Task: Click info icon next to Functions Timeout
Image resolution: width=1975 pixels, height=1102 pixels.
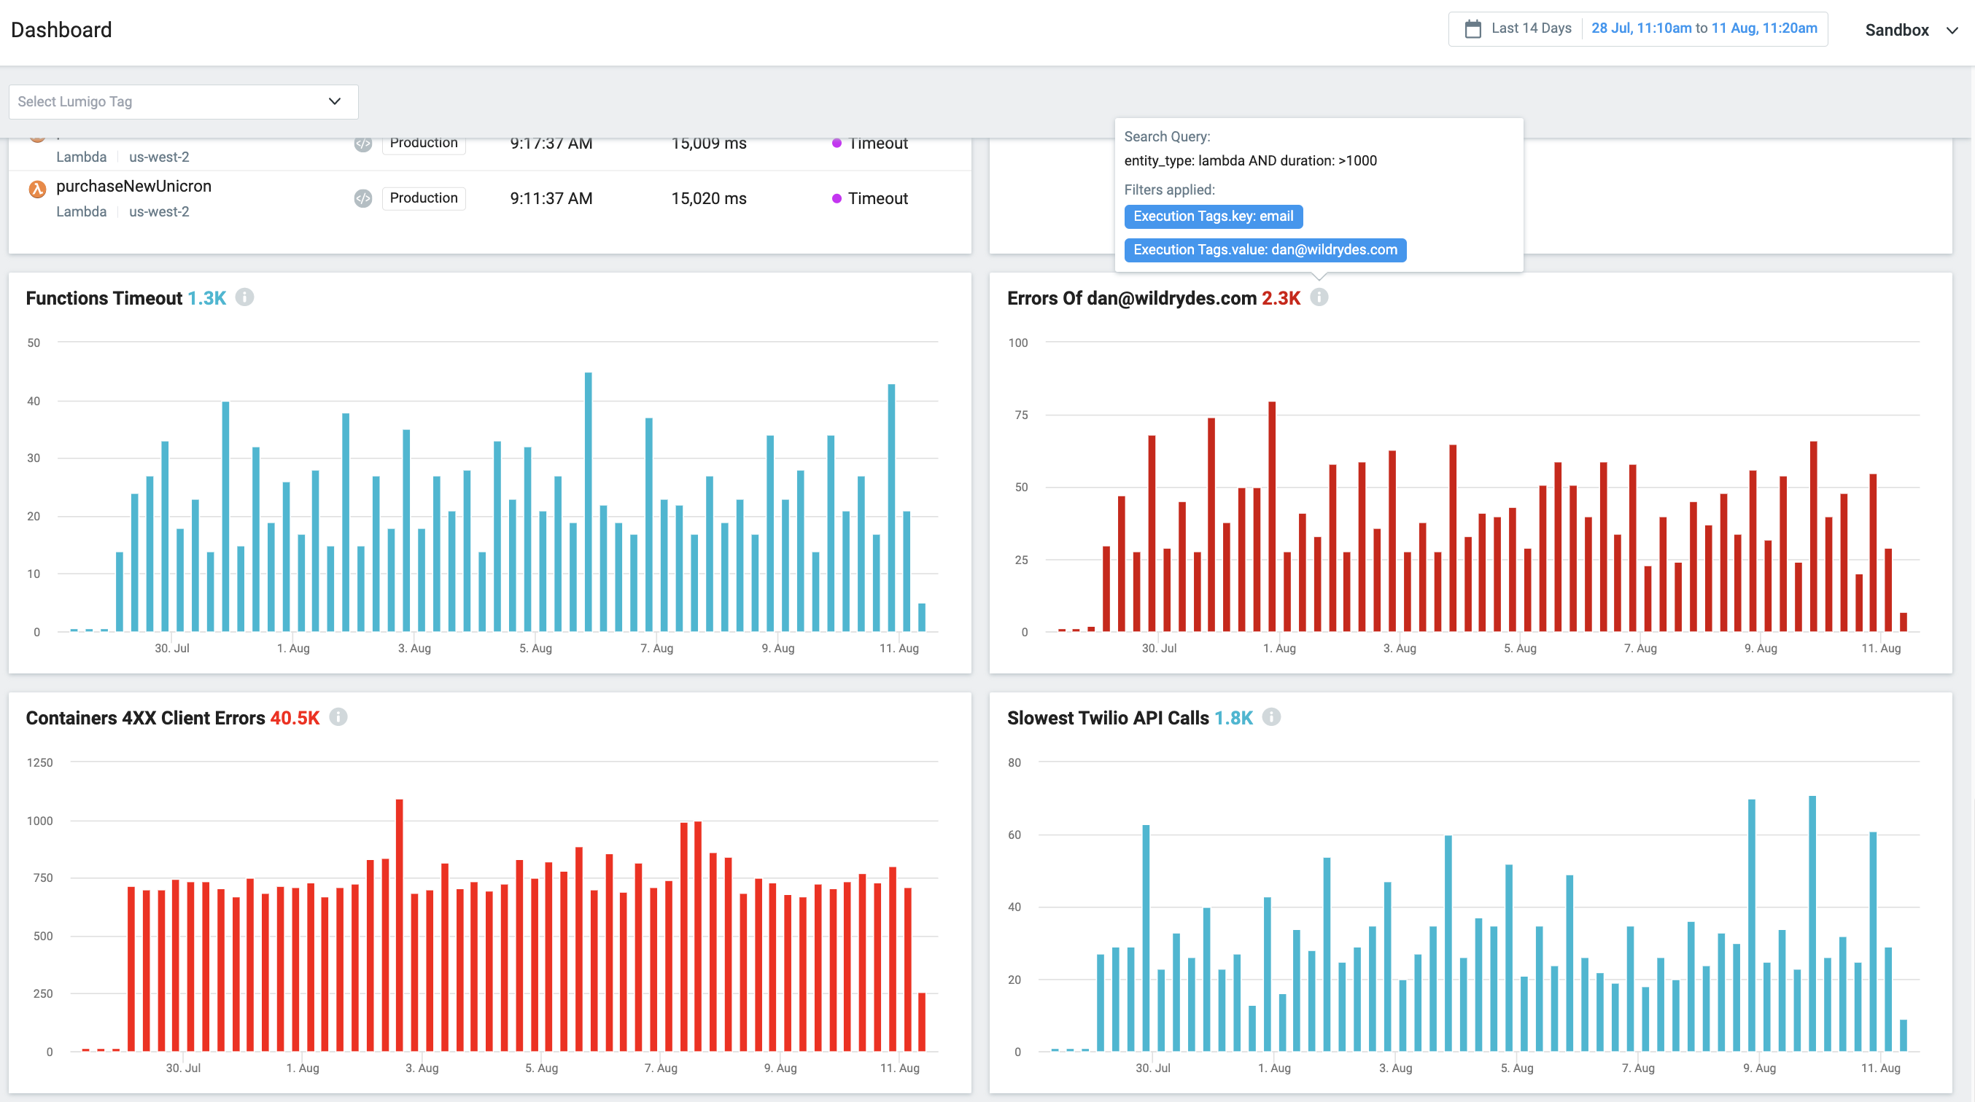Action: (244, 297)
